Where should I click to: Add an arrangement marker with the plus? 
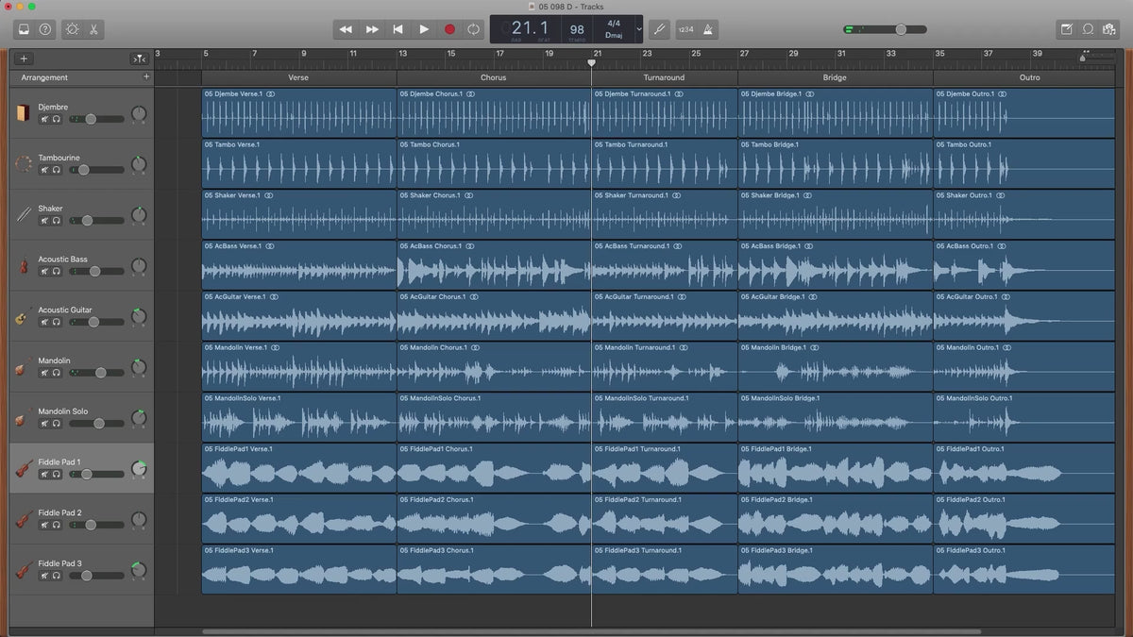tap(145, 77)
